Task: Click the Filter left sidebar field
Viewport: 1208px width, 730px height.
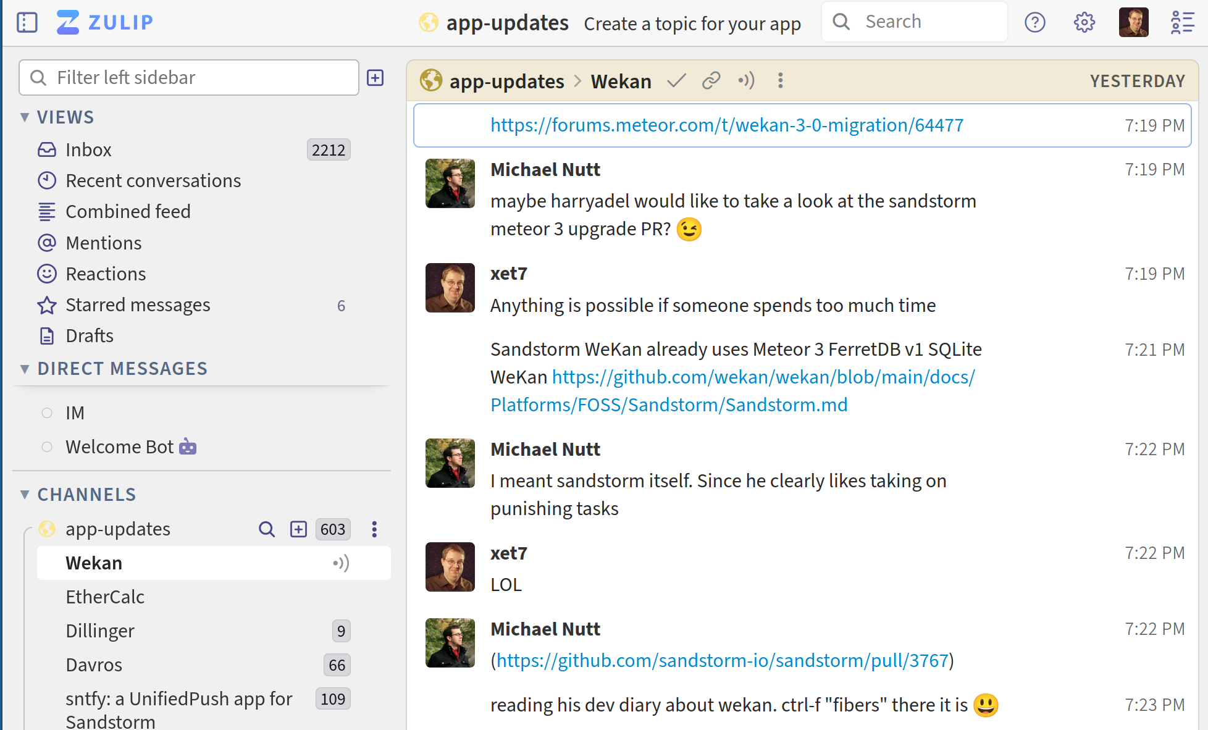Action: [189, 78]
